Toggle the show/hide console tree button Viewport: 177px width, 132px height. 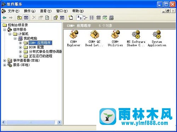(x=26, y=18)
